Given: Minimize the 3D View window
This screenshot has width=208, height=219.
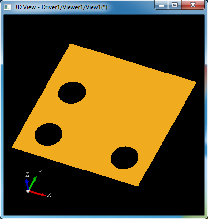Looking at the screenshot, I should point(162,5).
